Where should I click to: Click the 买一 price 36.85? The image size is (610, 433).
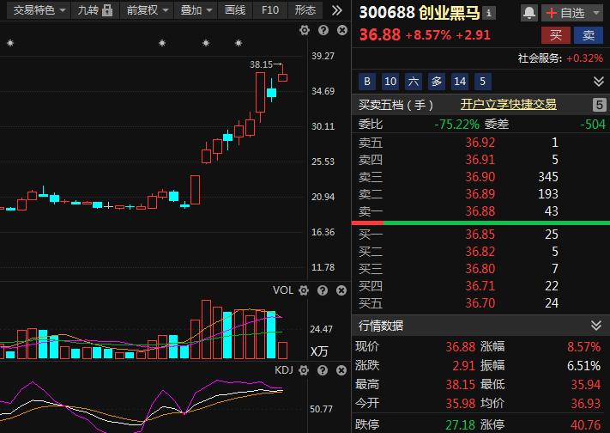[480, 235]
